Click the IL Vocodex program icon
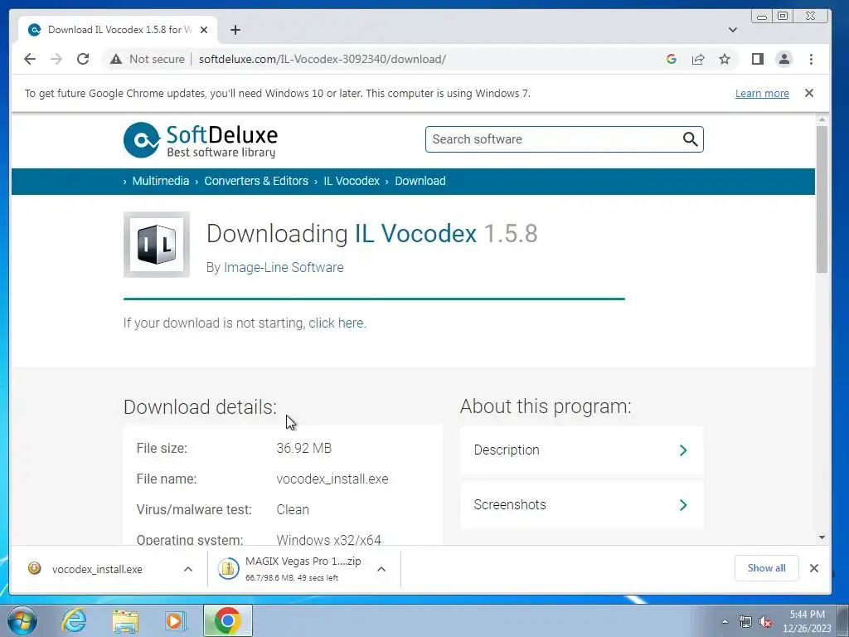 [157, 245]
